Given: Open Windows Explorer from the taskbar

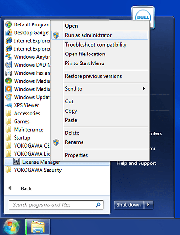Looking at the screenshot, I should pos(38,227).
